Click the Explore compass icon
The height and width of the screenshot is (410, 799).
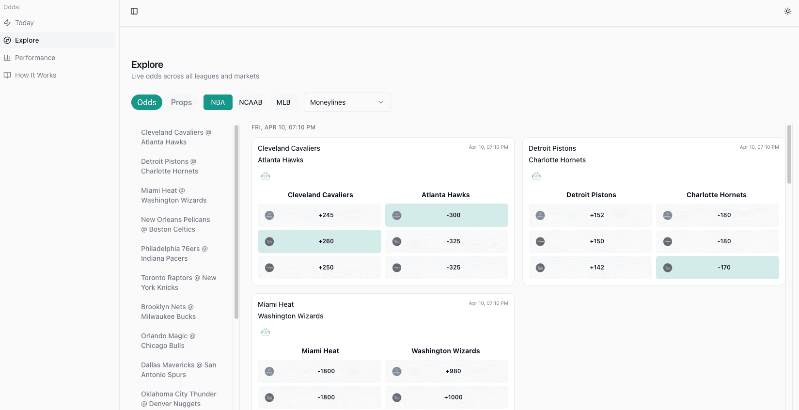click(x=7, y=40)
